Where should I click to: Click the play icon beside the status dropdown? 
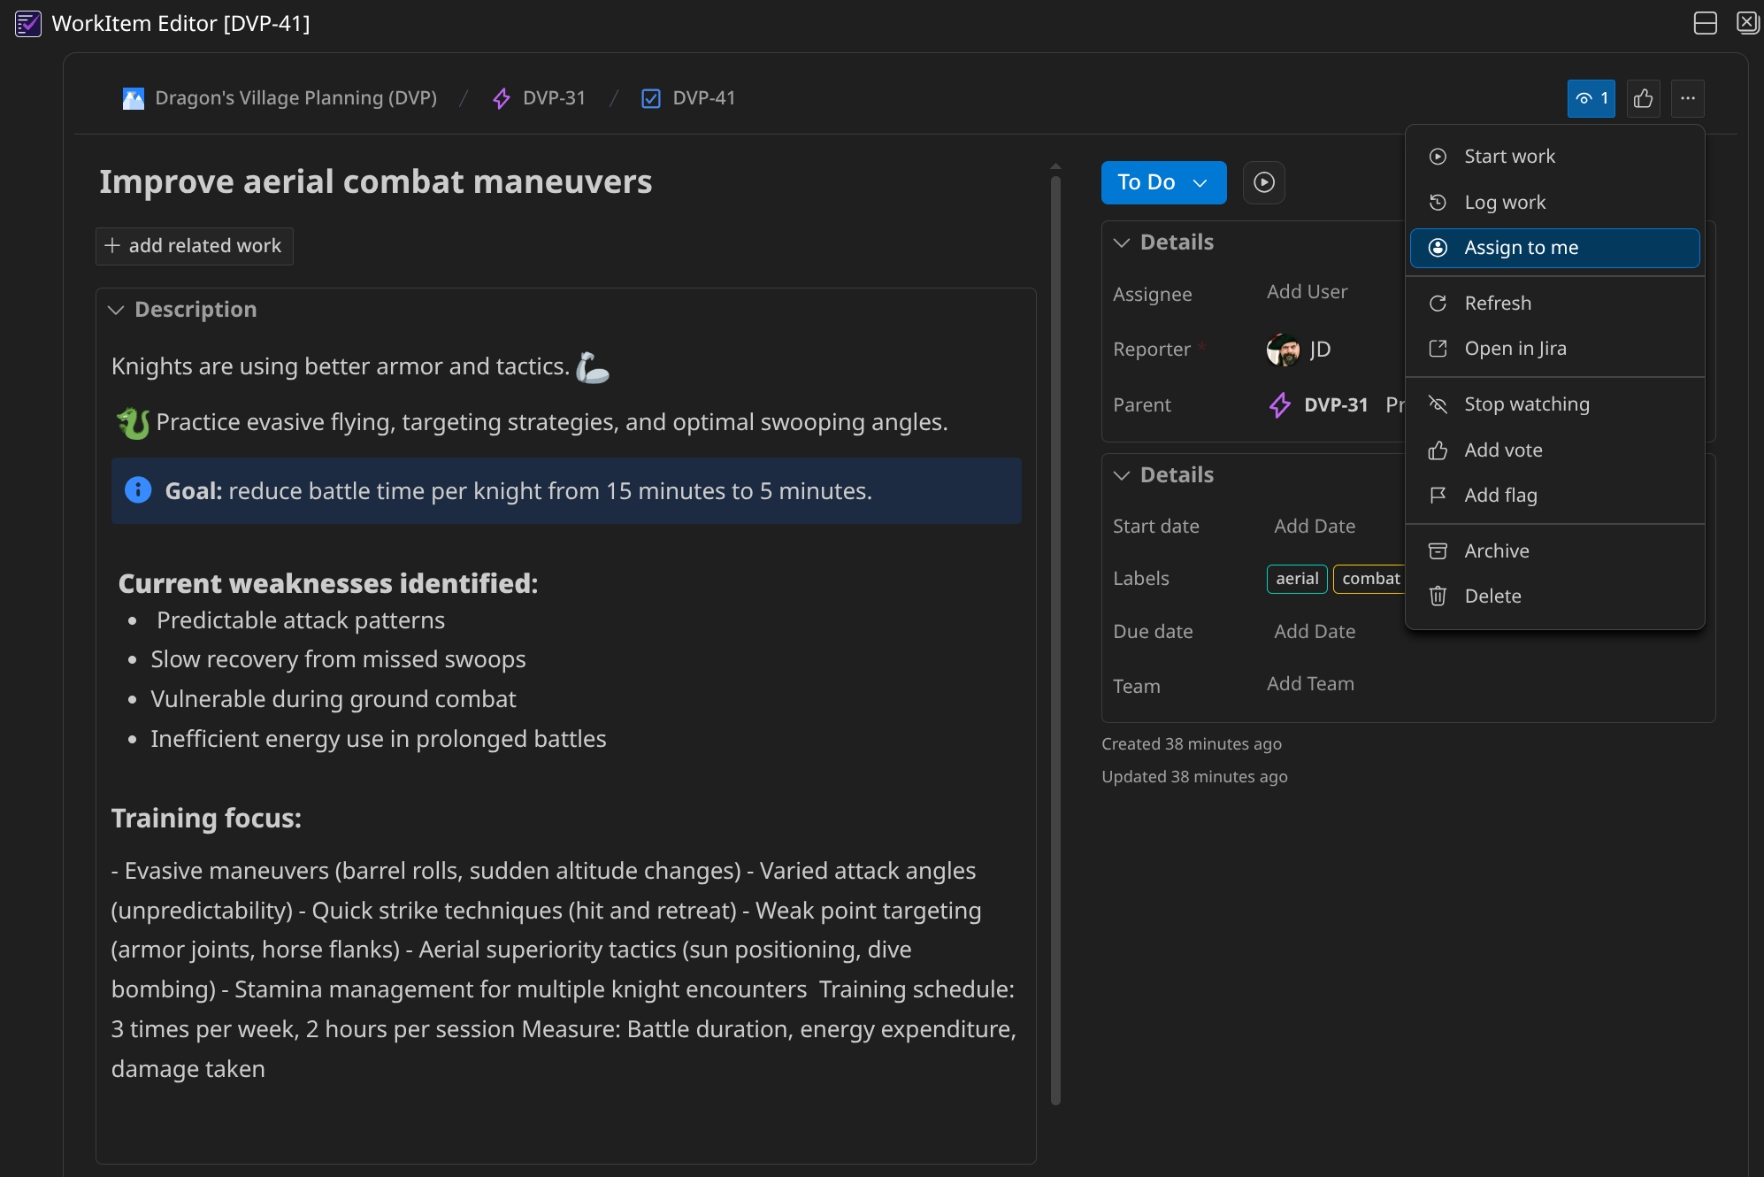click(1263, 182)
